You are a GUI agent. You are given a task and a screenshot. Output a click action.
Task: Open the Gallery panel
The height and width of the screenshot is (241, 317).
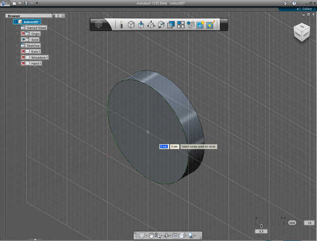click(307, 9)
